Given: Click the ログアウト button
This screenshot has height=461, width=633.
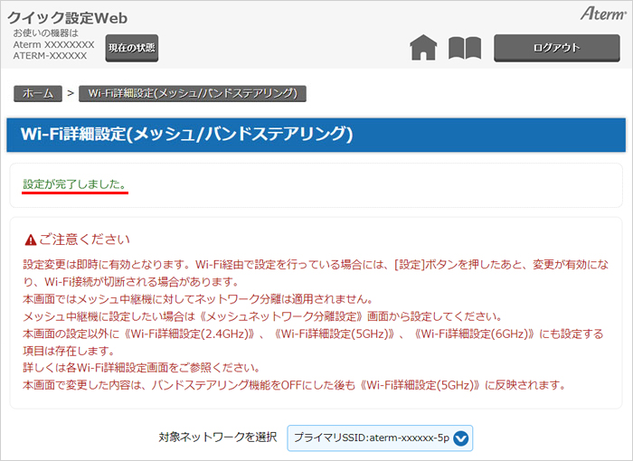Looking at the screenshot, I should click(x=556, y=48).
